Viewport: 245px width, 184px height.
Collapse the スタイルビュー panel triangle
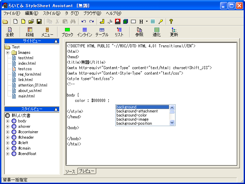click(56, 109)
